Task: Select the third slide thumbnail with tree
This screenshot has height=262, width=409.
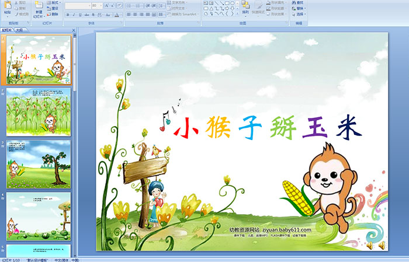Action: tap(39, 163)
